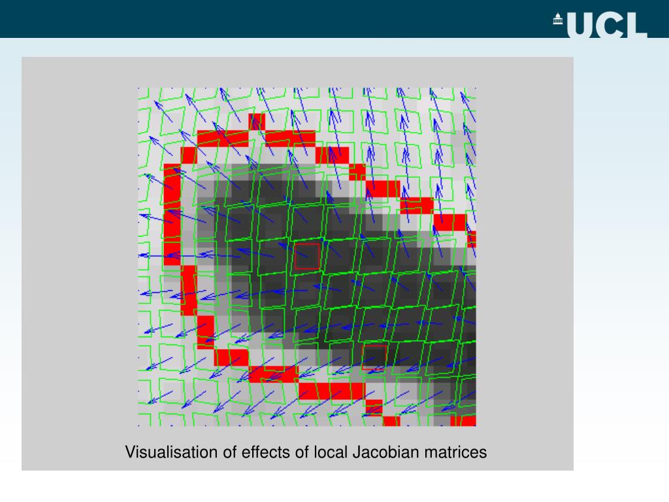Click the UCL logo in the header
Image resolution: width=669 pixels, height=502 pixels.
pyautogui.click(x=600, y=25)
